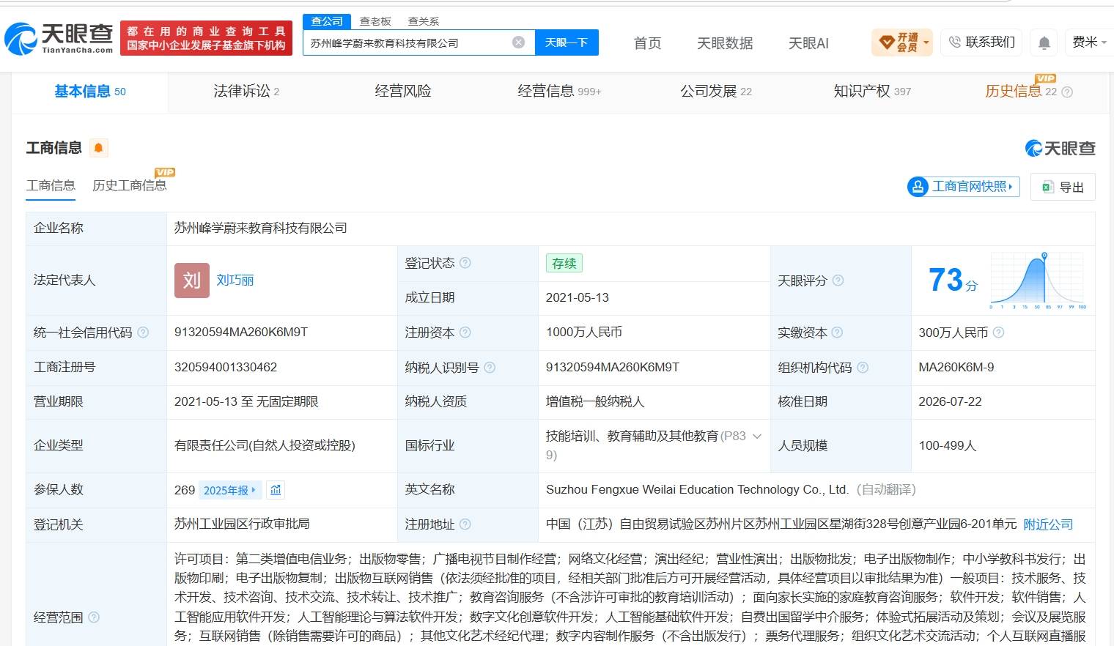
Task: Switch to 经营风险 tab
Action: tap(403, 92)
